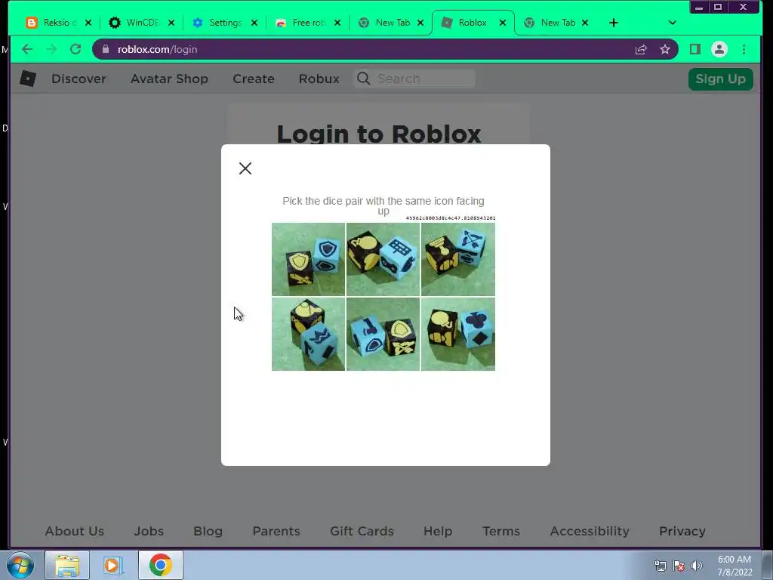Open the Avatar Shop page

point(169,79)
